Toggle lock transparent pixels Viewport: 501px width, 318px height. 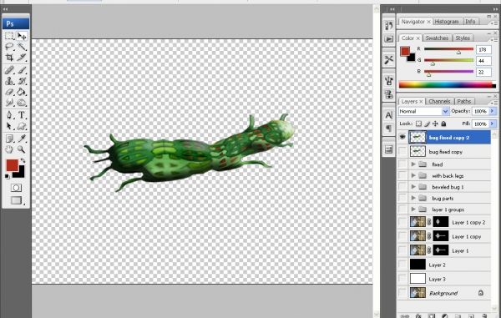(418, 124)
